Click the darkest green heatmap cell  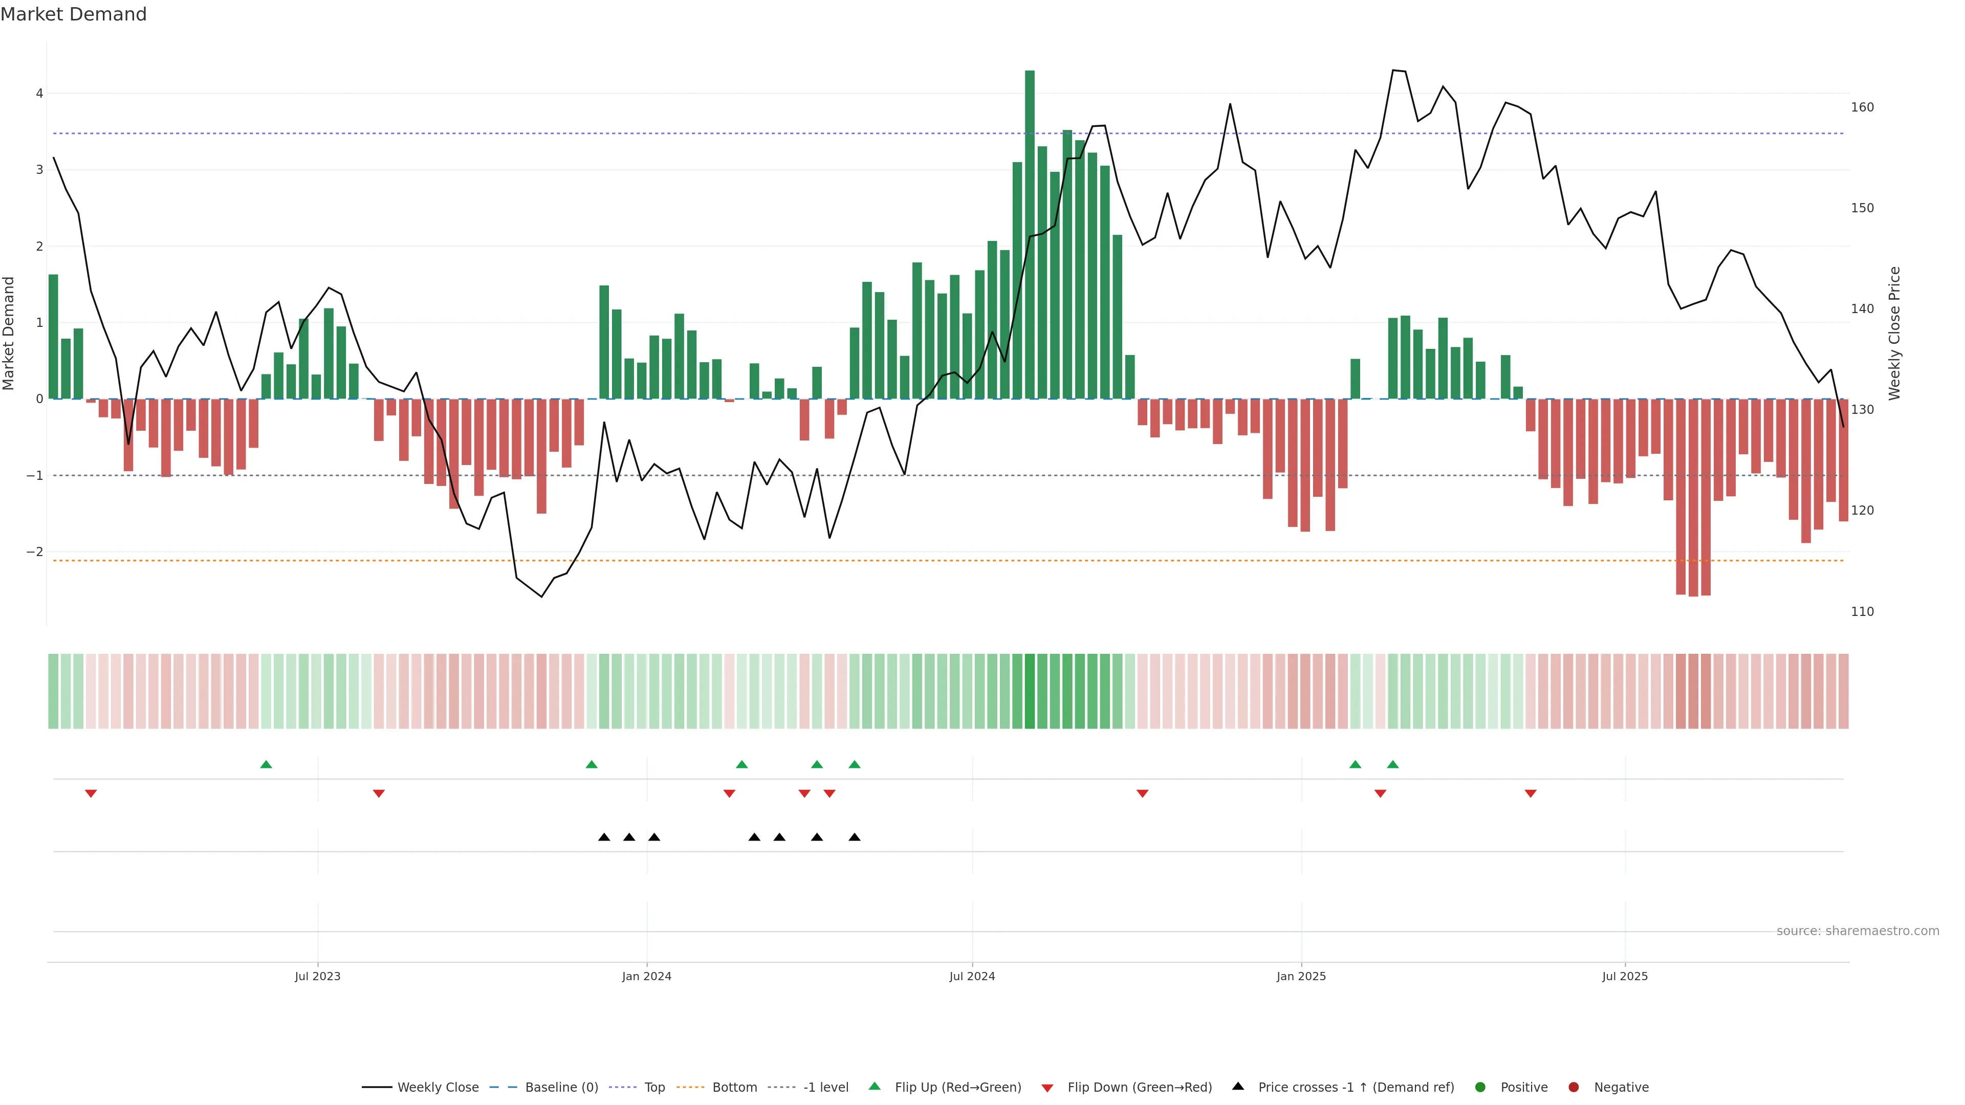pos(1030,691)
